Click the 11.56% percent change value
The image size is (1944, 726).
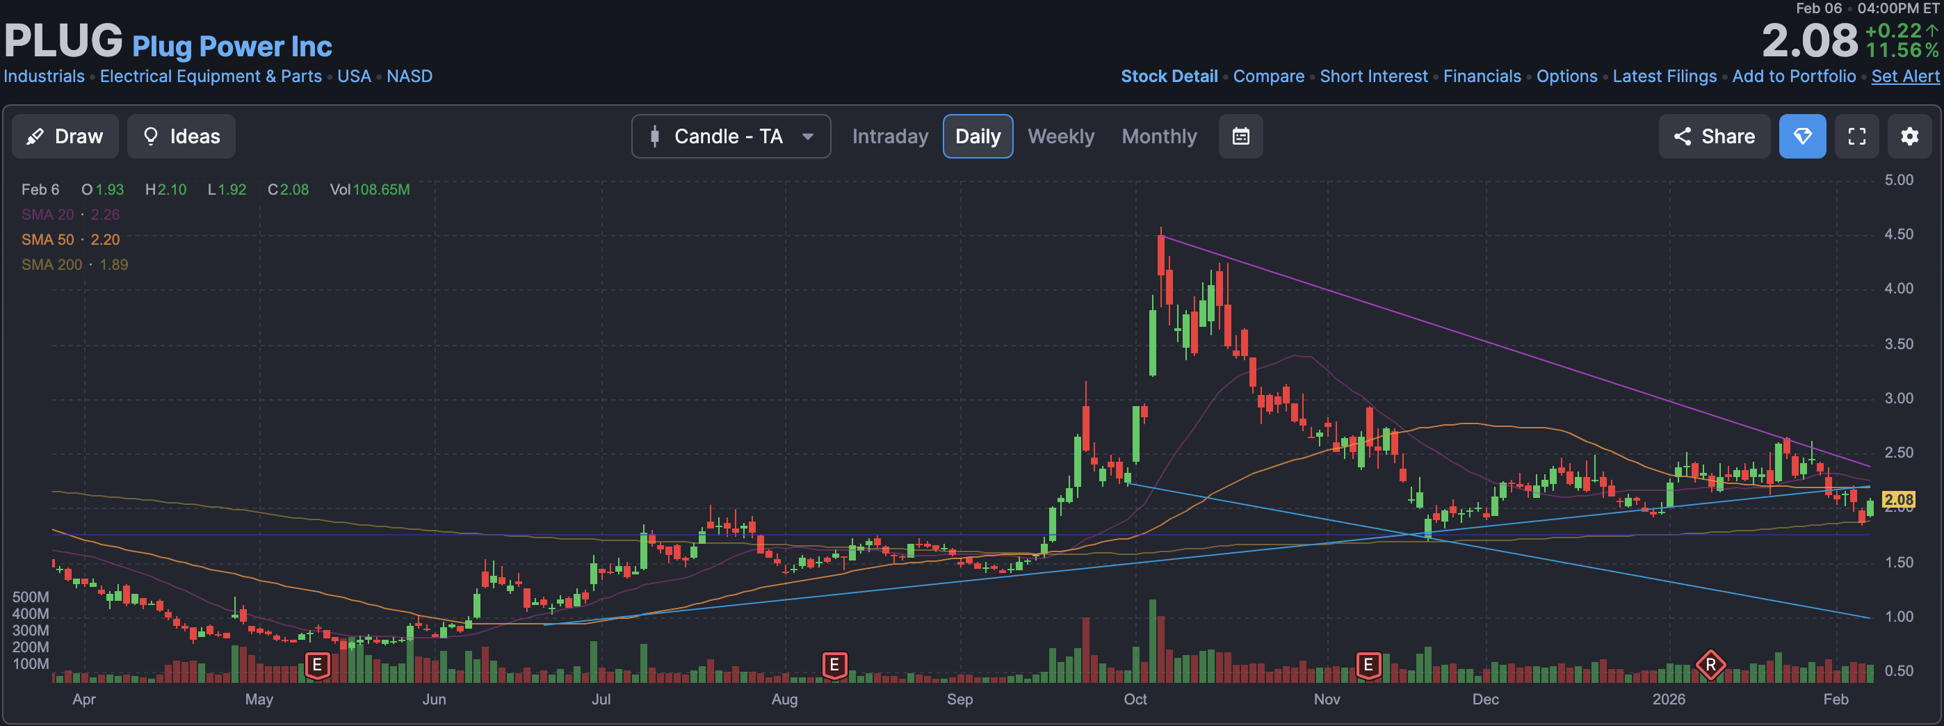1902,51
